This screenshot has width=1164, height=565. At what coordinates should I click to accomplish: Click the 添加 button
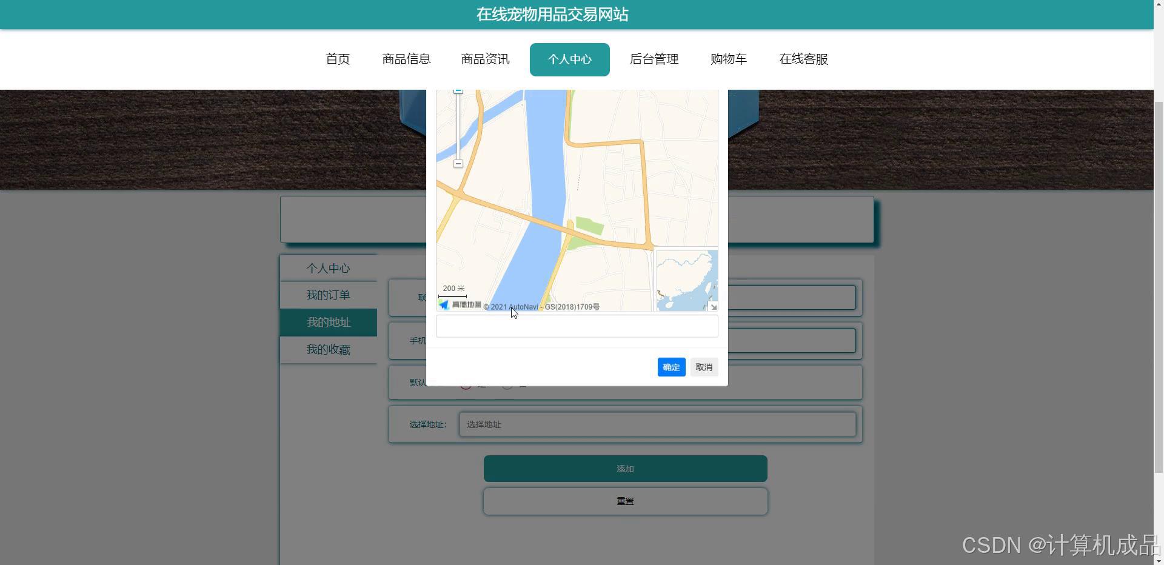tap(625, 469)
